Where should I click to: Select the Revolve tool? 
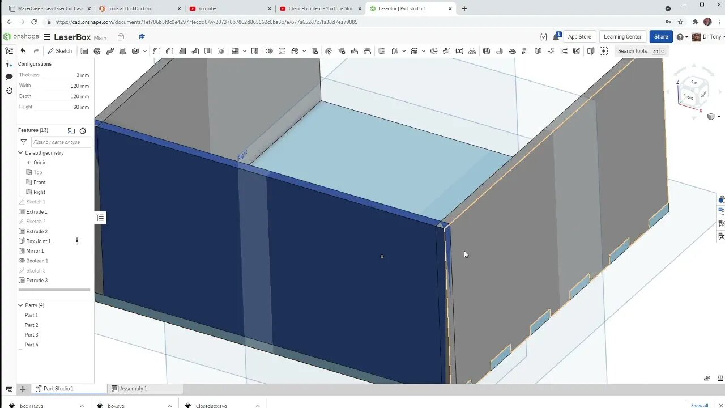[x=97, y=51]
